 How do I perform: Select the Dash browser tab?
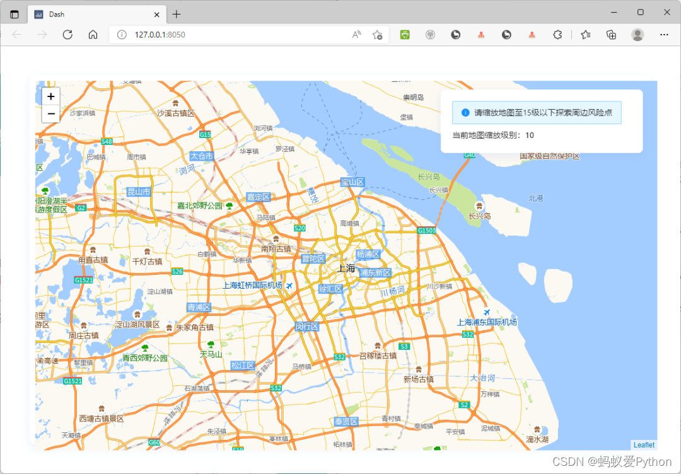[x=97, y=14]
